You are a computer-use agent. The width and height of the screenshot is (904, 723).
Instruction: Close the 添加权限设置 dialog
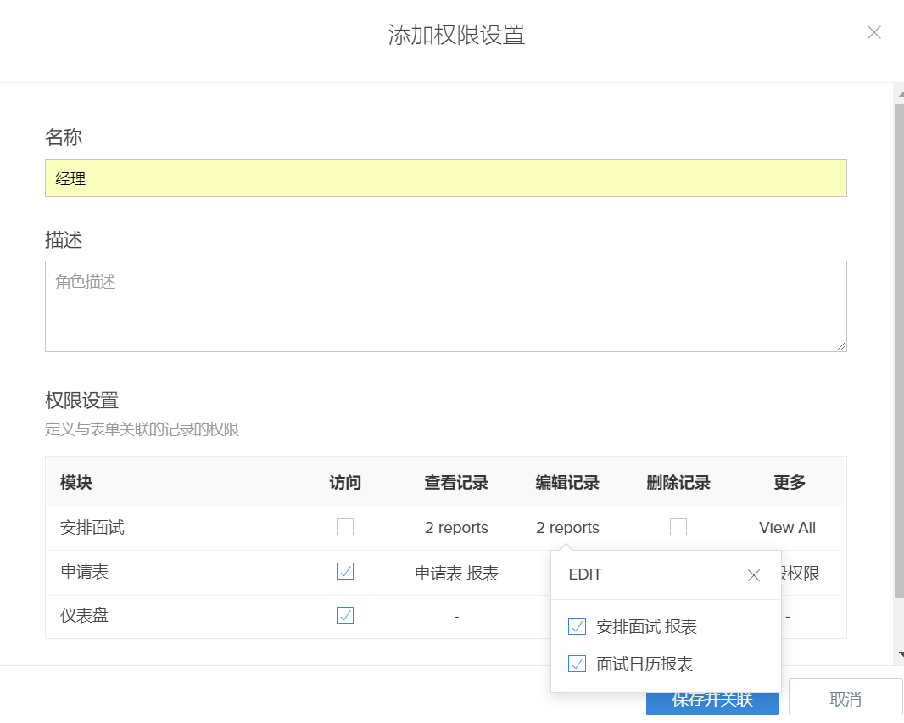[874, 33]
